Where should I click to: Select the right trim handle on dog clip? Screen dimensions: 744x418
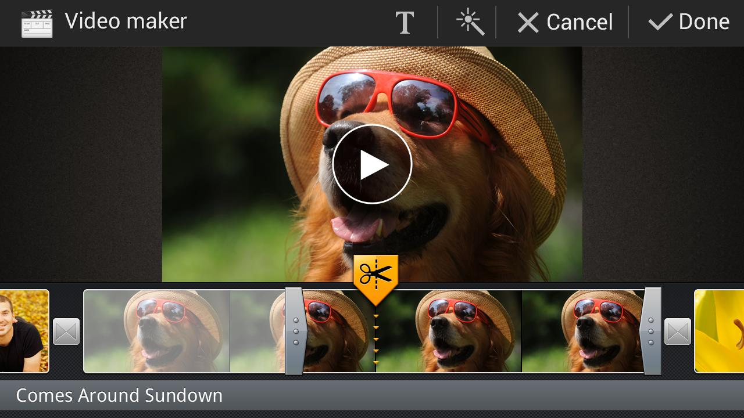point(650,331)
